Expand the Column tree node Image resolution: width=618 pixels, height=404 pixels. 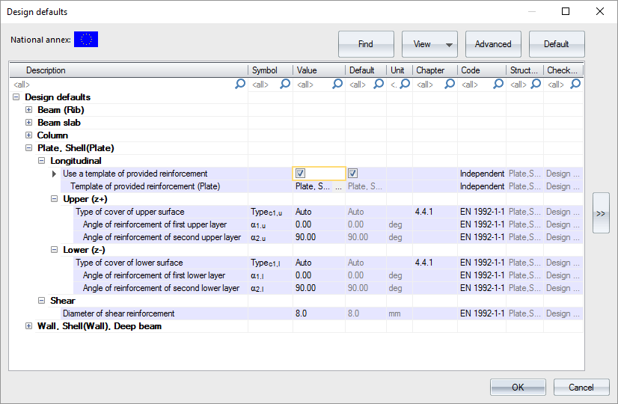click(x=29, y=135)
